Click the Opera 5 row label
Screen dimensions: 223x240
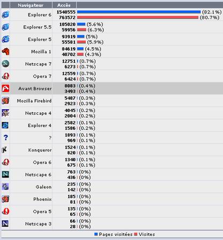click(x=42, y=212)
